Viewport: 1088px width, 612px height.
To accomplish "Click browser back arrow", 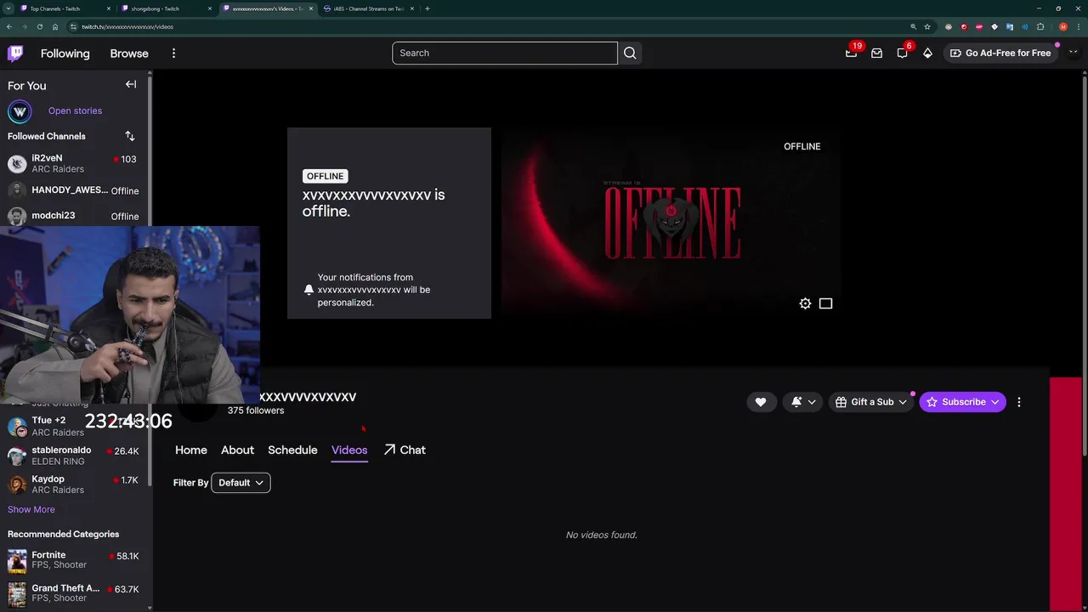I will tap(8, 26).
